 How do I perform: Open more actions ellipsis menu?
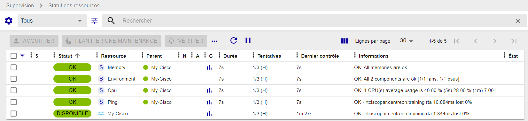pyautogui.click(x=214, y=41)
